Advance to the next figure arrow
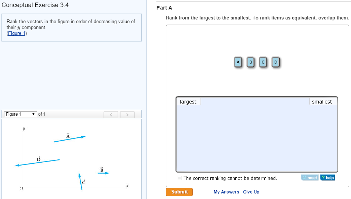This screenshot has height=199, width=351. [x=127, y=115]
